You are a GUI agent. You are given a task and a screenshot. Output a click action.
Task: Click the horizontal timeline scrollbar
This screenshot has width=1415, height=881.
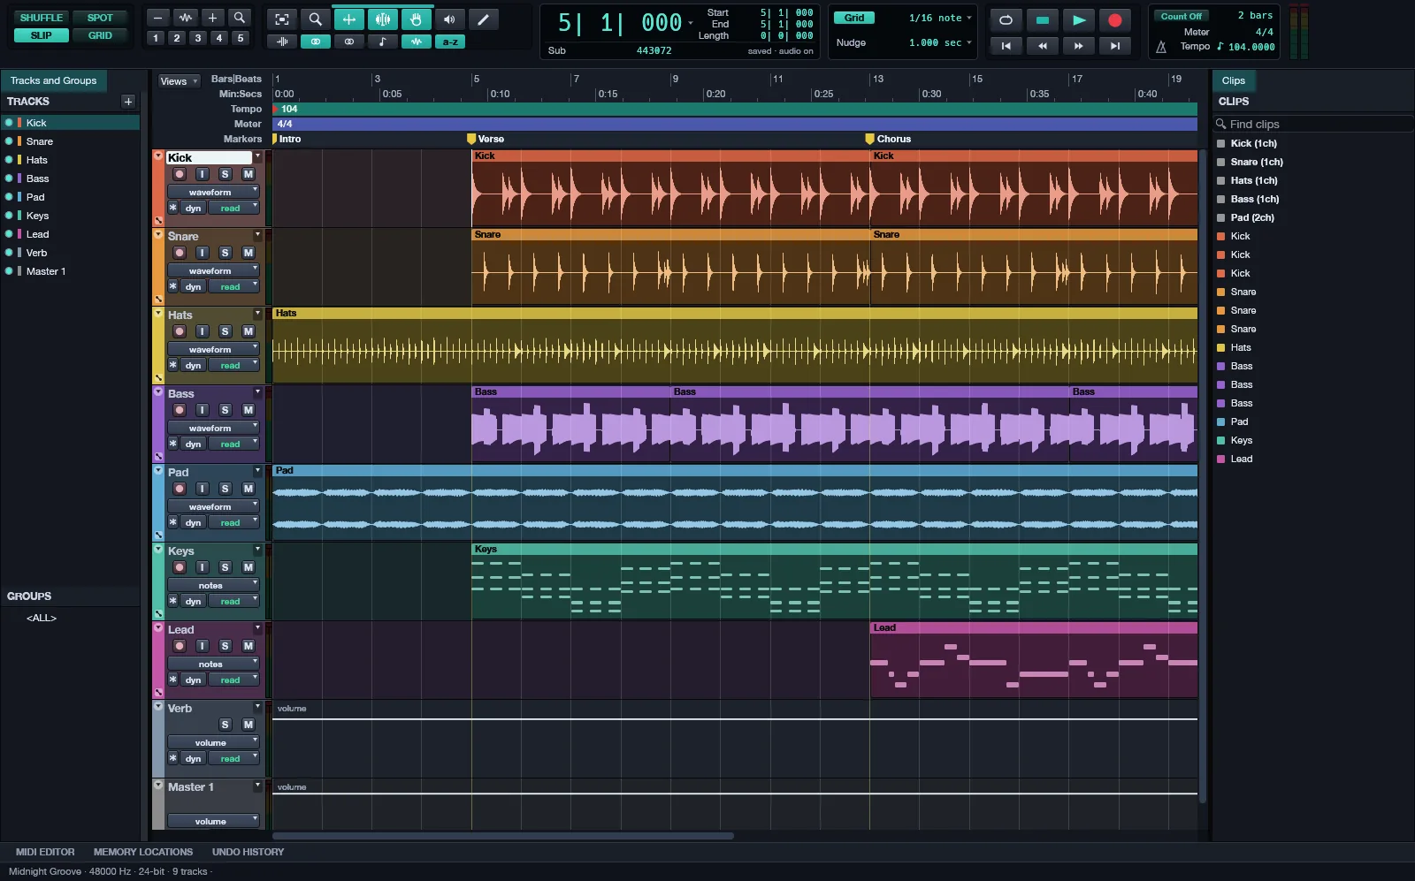coord(503,836)
